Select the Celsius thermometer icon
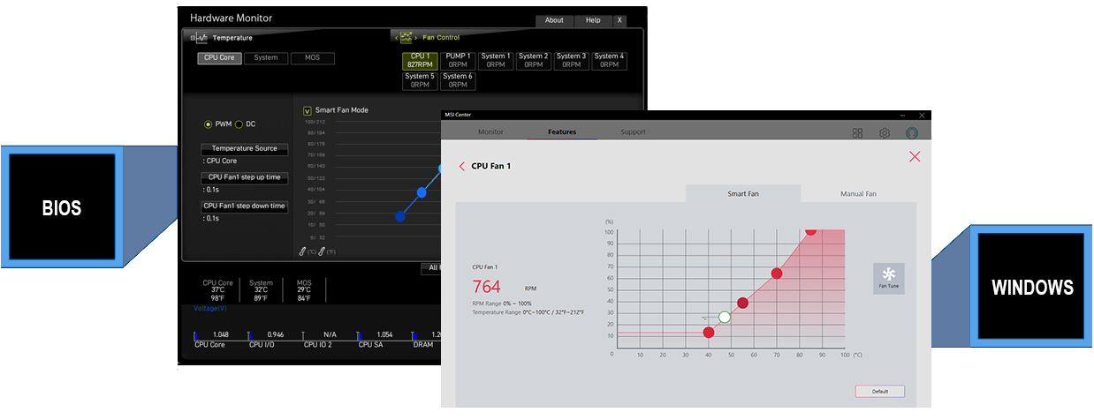 (302, 251)
